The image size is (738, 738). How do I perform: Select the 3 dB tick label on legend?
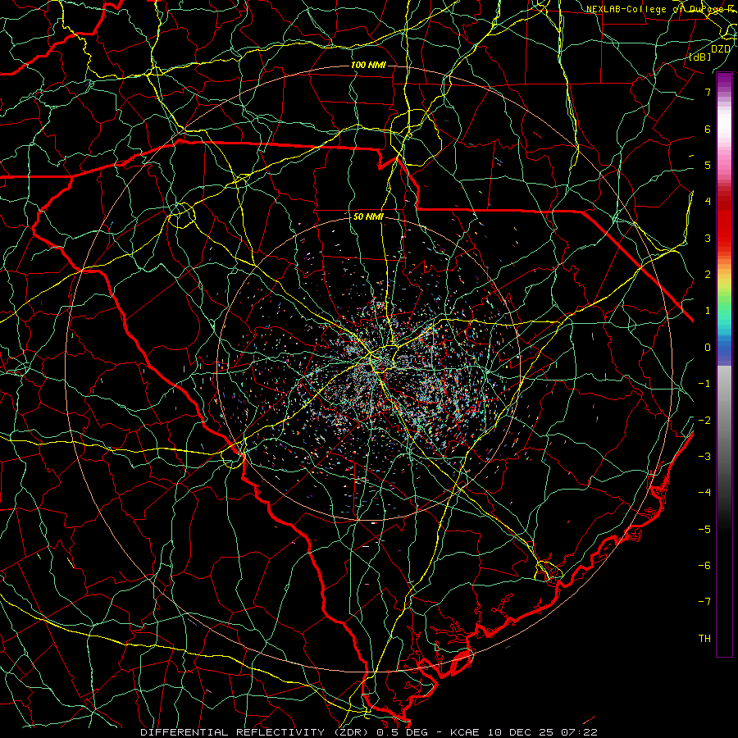708,238
